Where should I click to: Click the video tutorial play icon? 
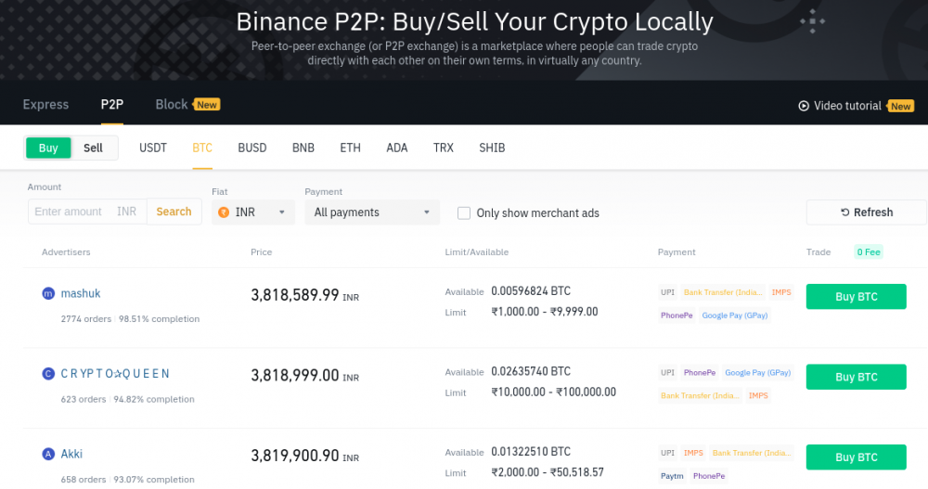coord(804,106)
